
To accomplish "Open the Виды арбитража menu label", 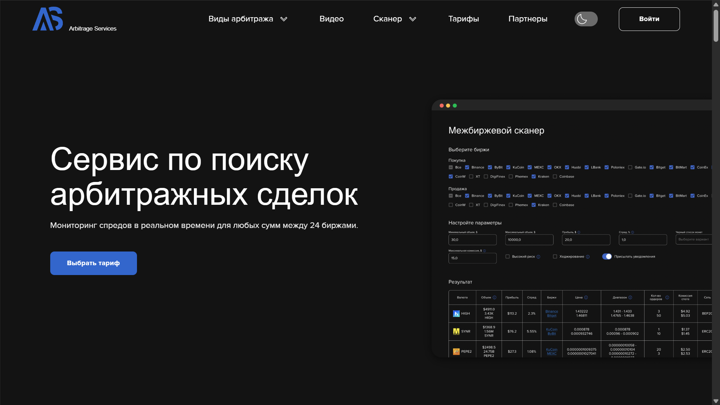I will 241,19.
